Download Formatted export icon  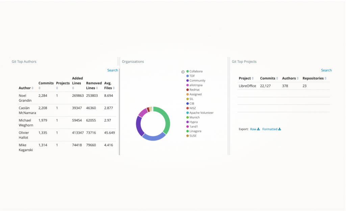pyautogui.click(x=279, y=129)
